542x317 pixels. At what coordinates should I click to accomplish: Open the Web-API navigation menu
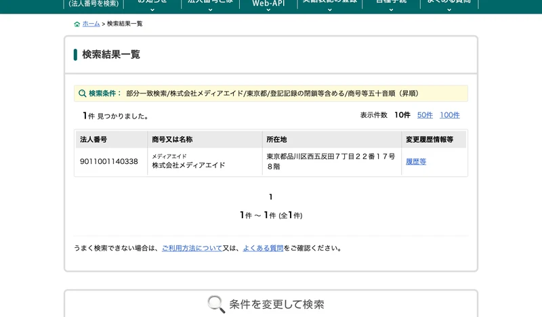pos(268,4)
